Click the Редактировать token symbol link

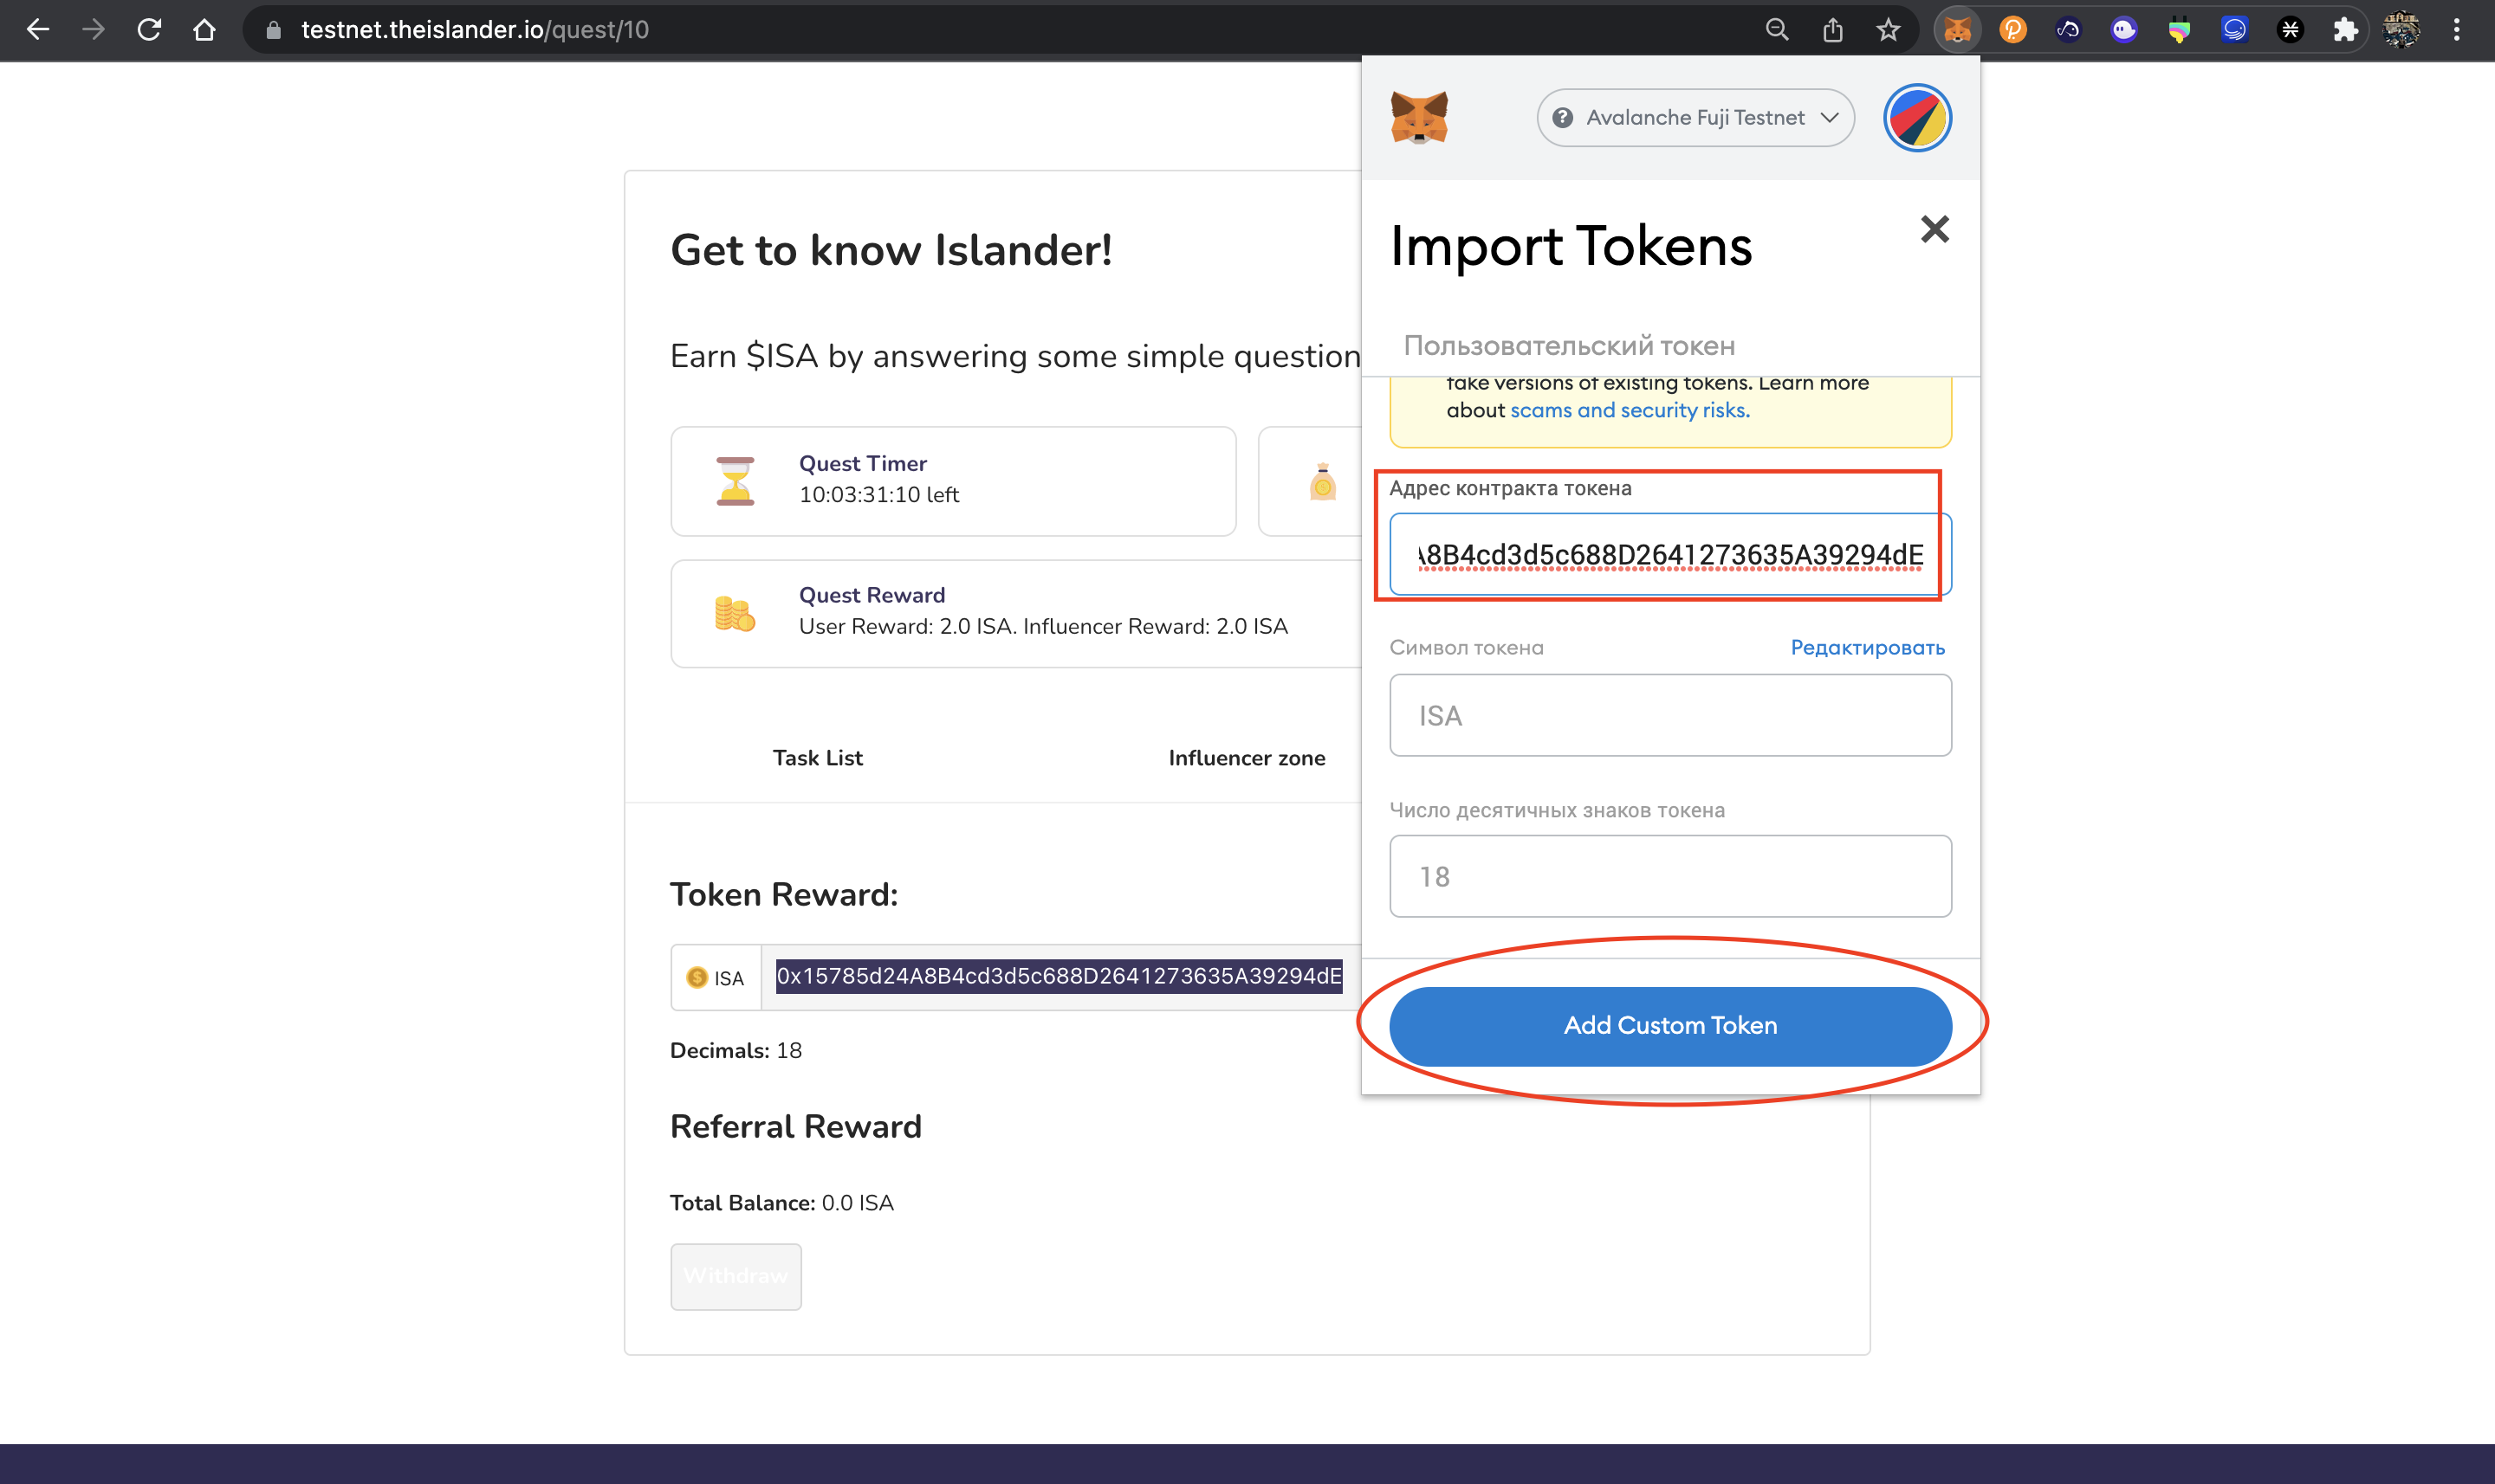click(1867, 648)
